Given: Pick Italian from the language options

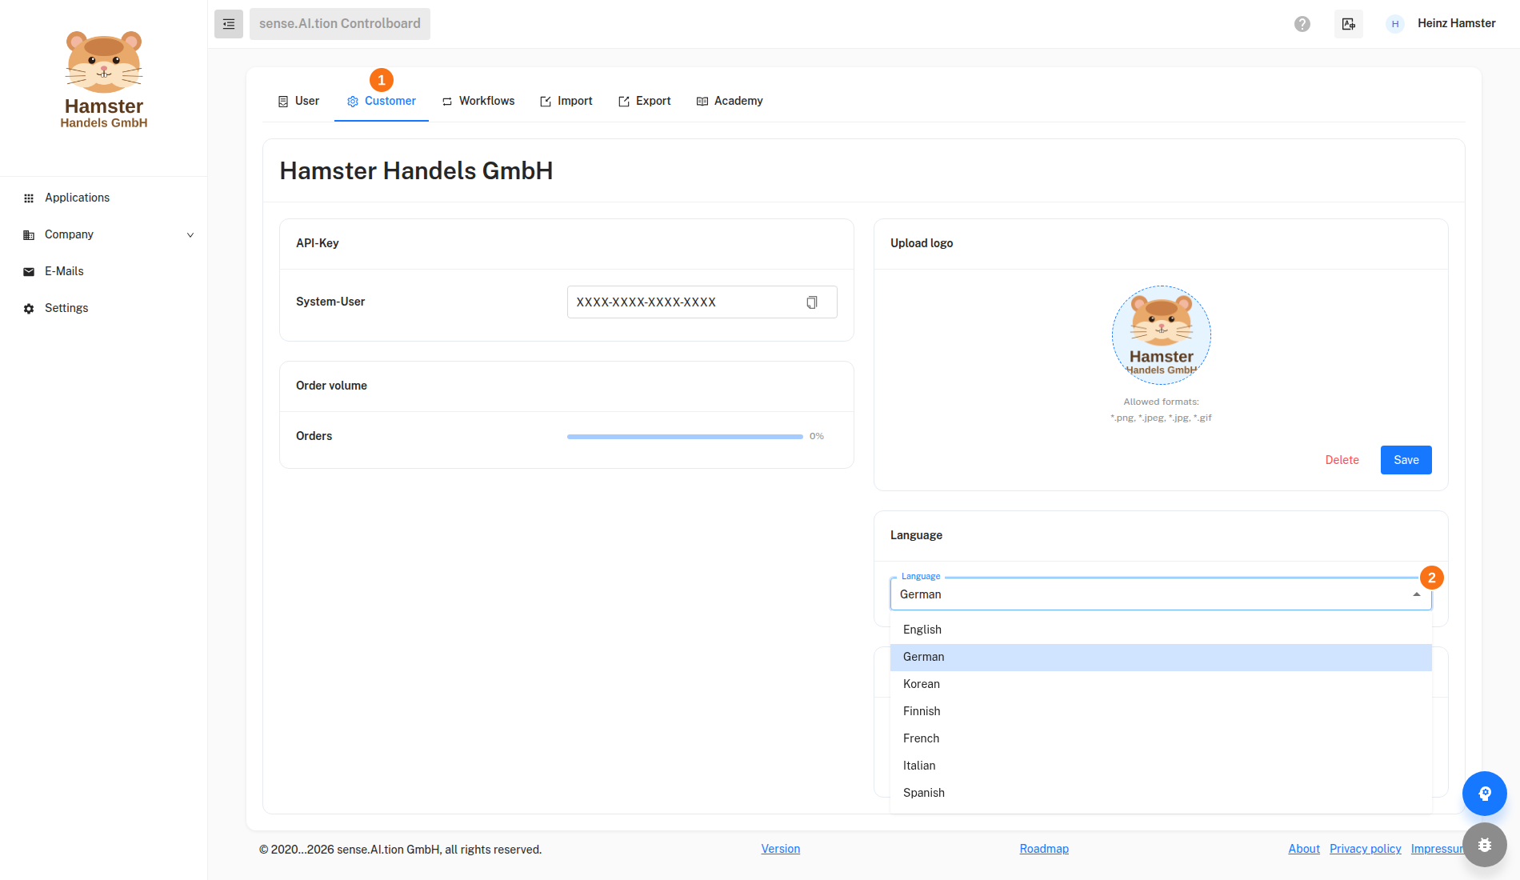Looking at the screenshot, I should pyautogui.click(x=1161, y=766).
